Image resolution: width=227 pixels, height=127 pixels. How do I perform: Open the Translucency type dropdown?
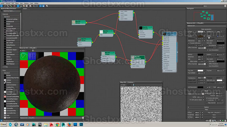[202, 78]
